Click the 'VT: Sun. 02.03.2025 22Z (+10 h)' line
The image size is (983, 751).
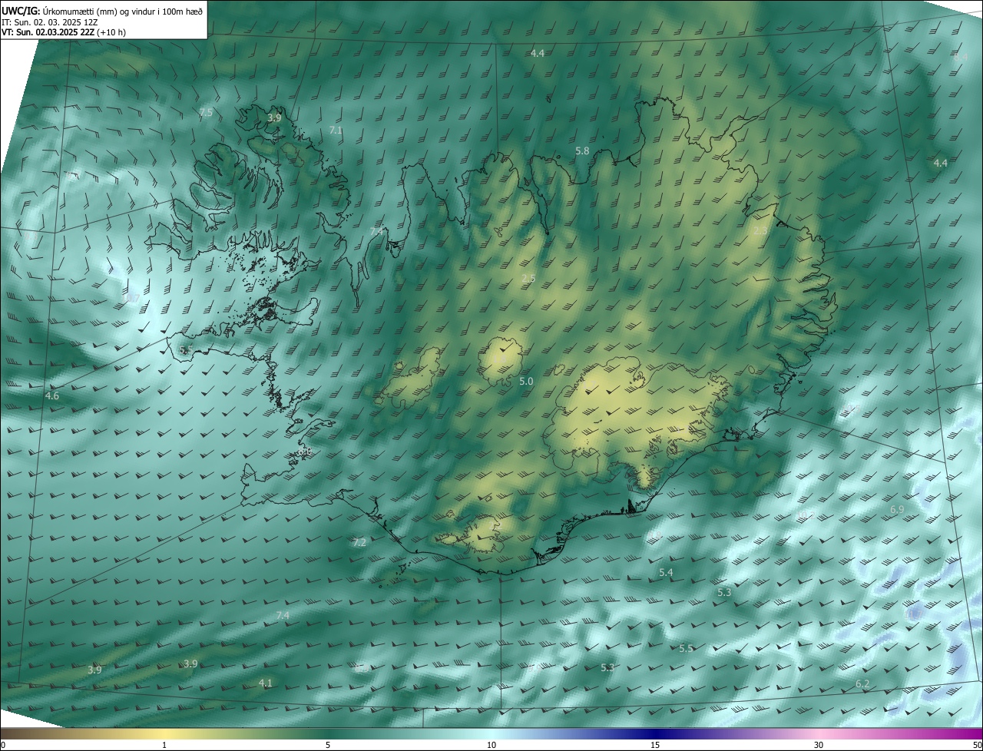(x=64, y=32)
